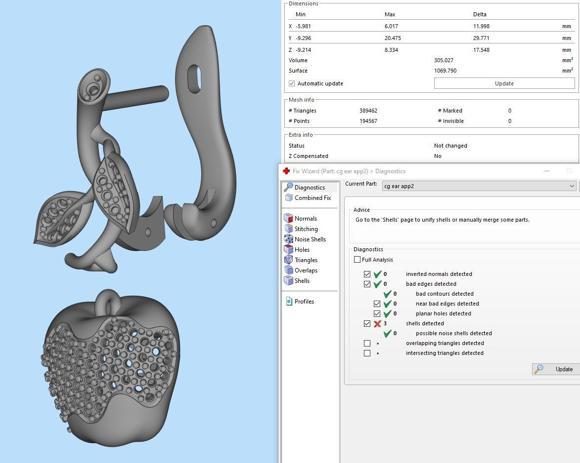Open the Diagnostics page magnifier icon

[289, 187]
